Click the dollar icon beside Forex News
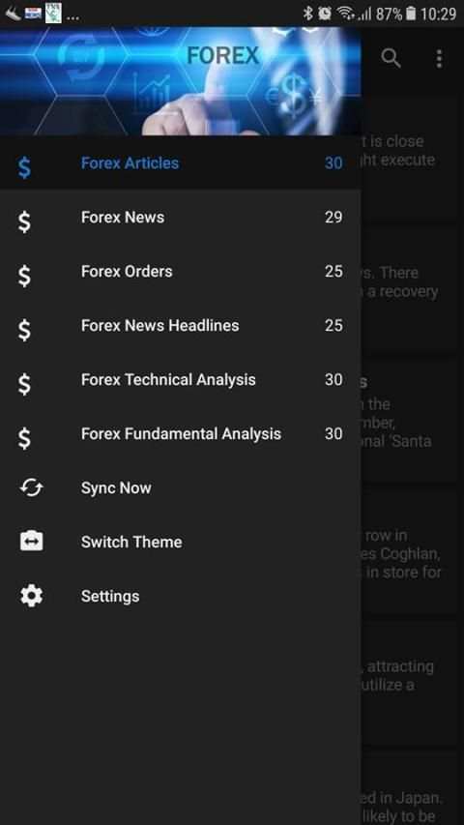 pyautogui.click(x=24, y=221)
